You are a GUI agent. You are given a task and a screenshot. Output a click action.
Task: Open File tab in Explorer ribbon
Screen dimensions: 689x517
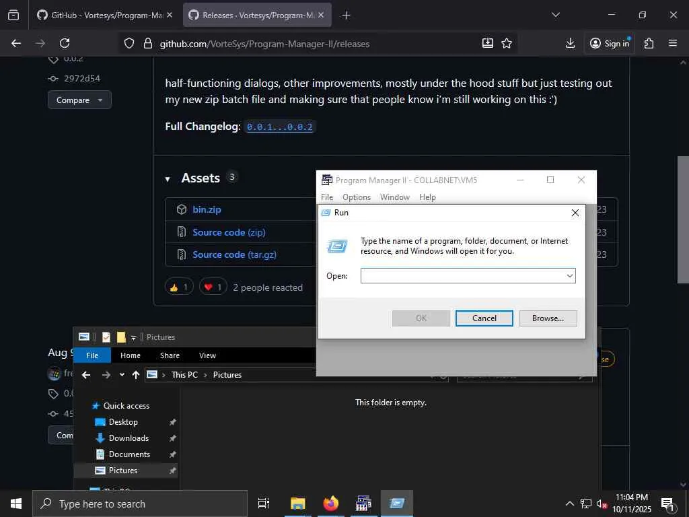point(92,355)
